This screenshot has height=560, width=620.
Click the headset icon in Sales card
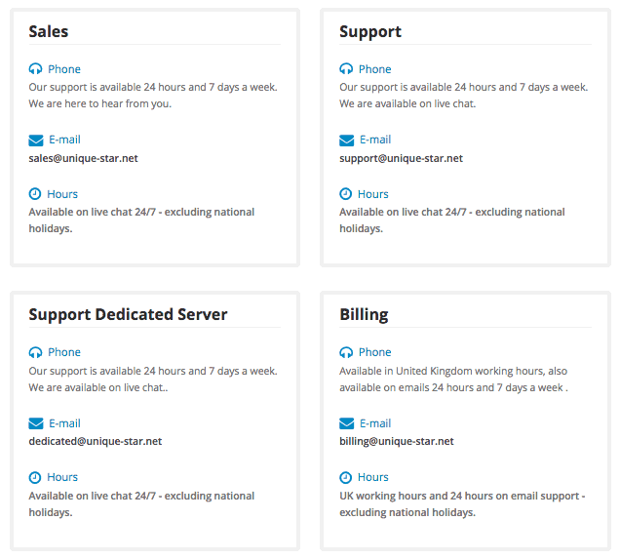tap(36, 69)
